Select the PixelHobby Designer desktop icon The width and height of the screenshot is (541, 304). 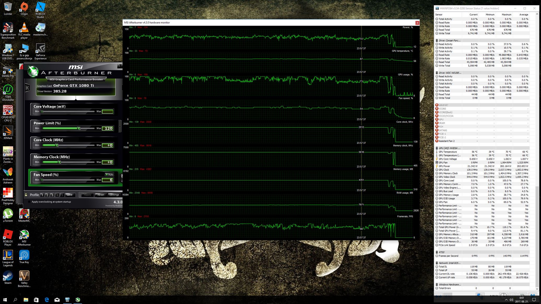[8, 196]
